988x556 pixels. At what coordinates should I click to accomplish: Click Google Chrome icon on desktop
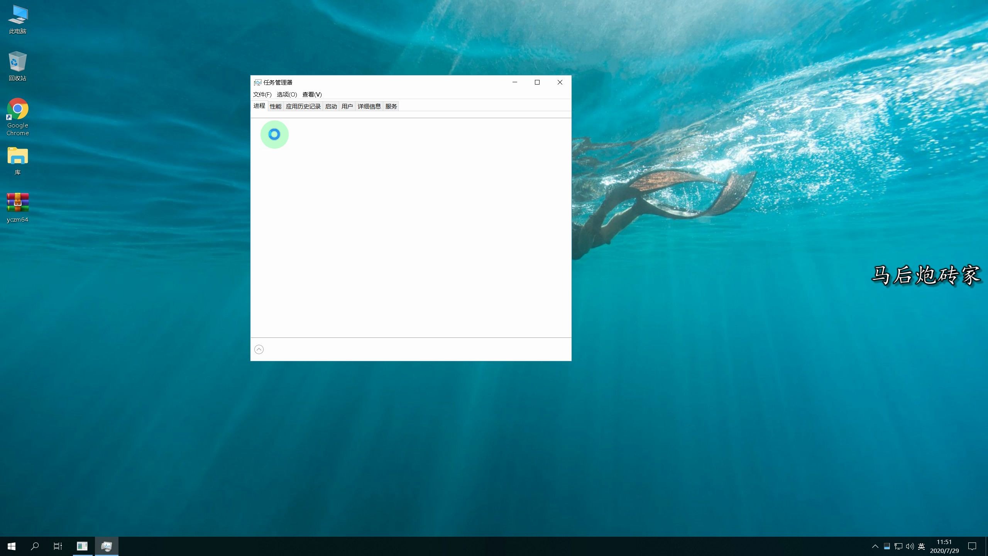tap(18, 109)
